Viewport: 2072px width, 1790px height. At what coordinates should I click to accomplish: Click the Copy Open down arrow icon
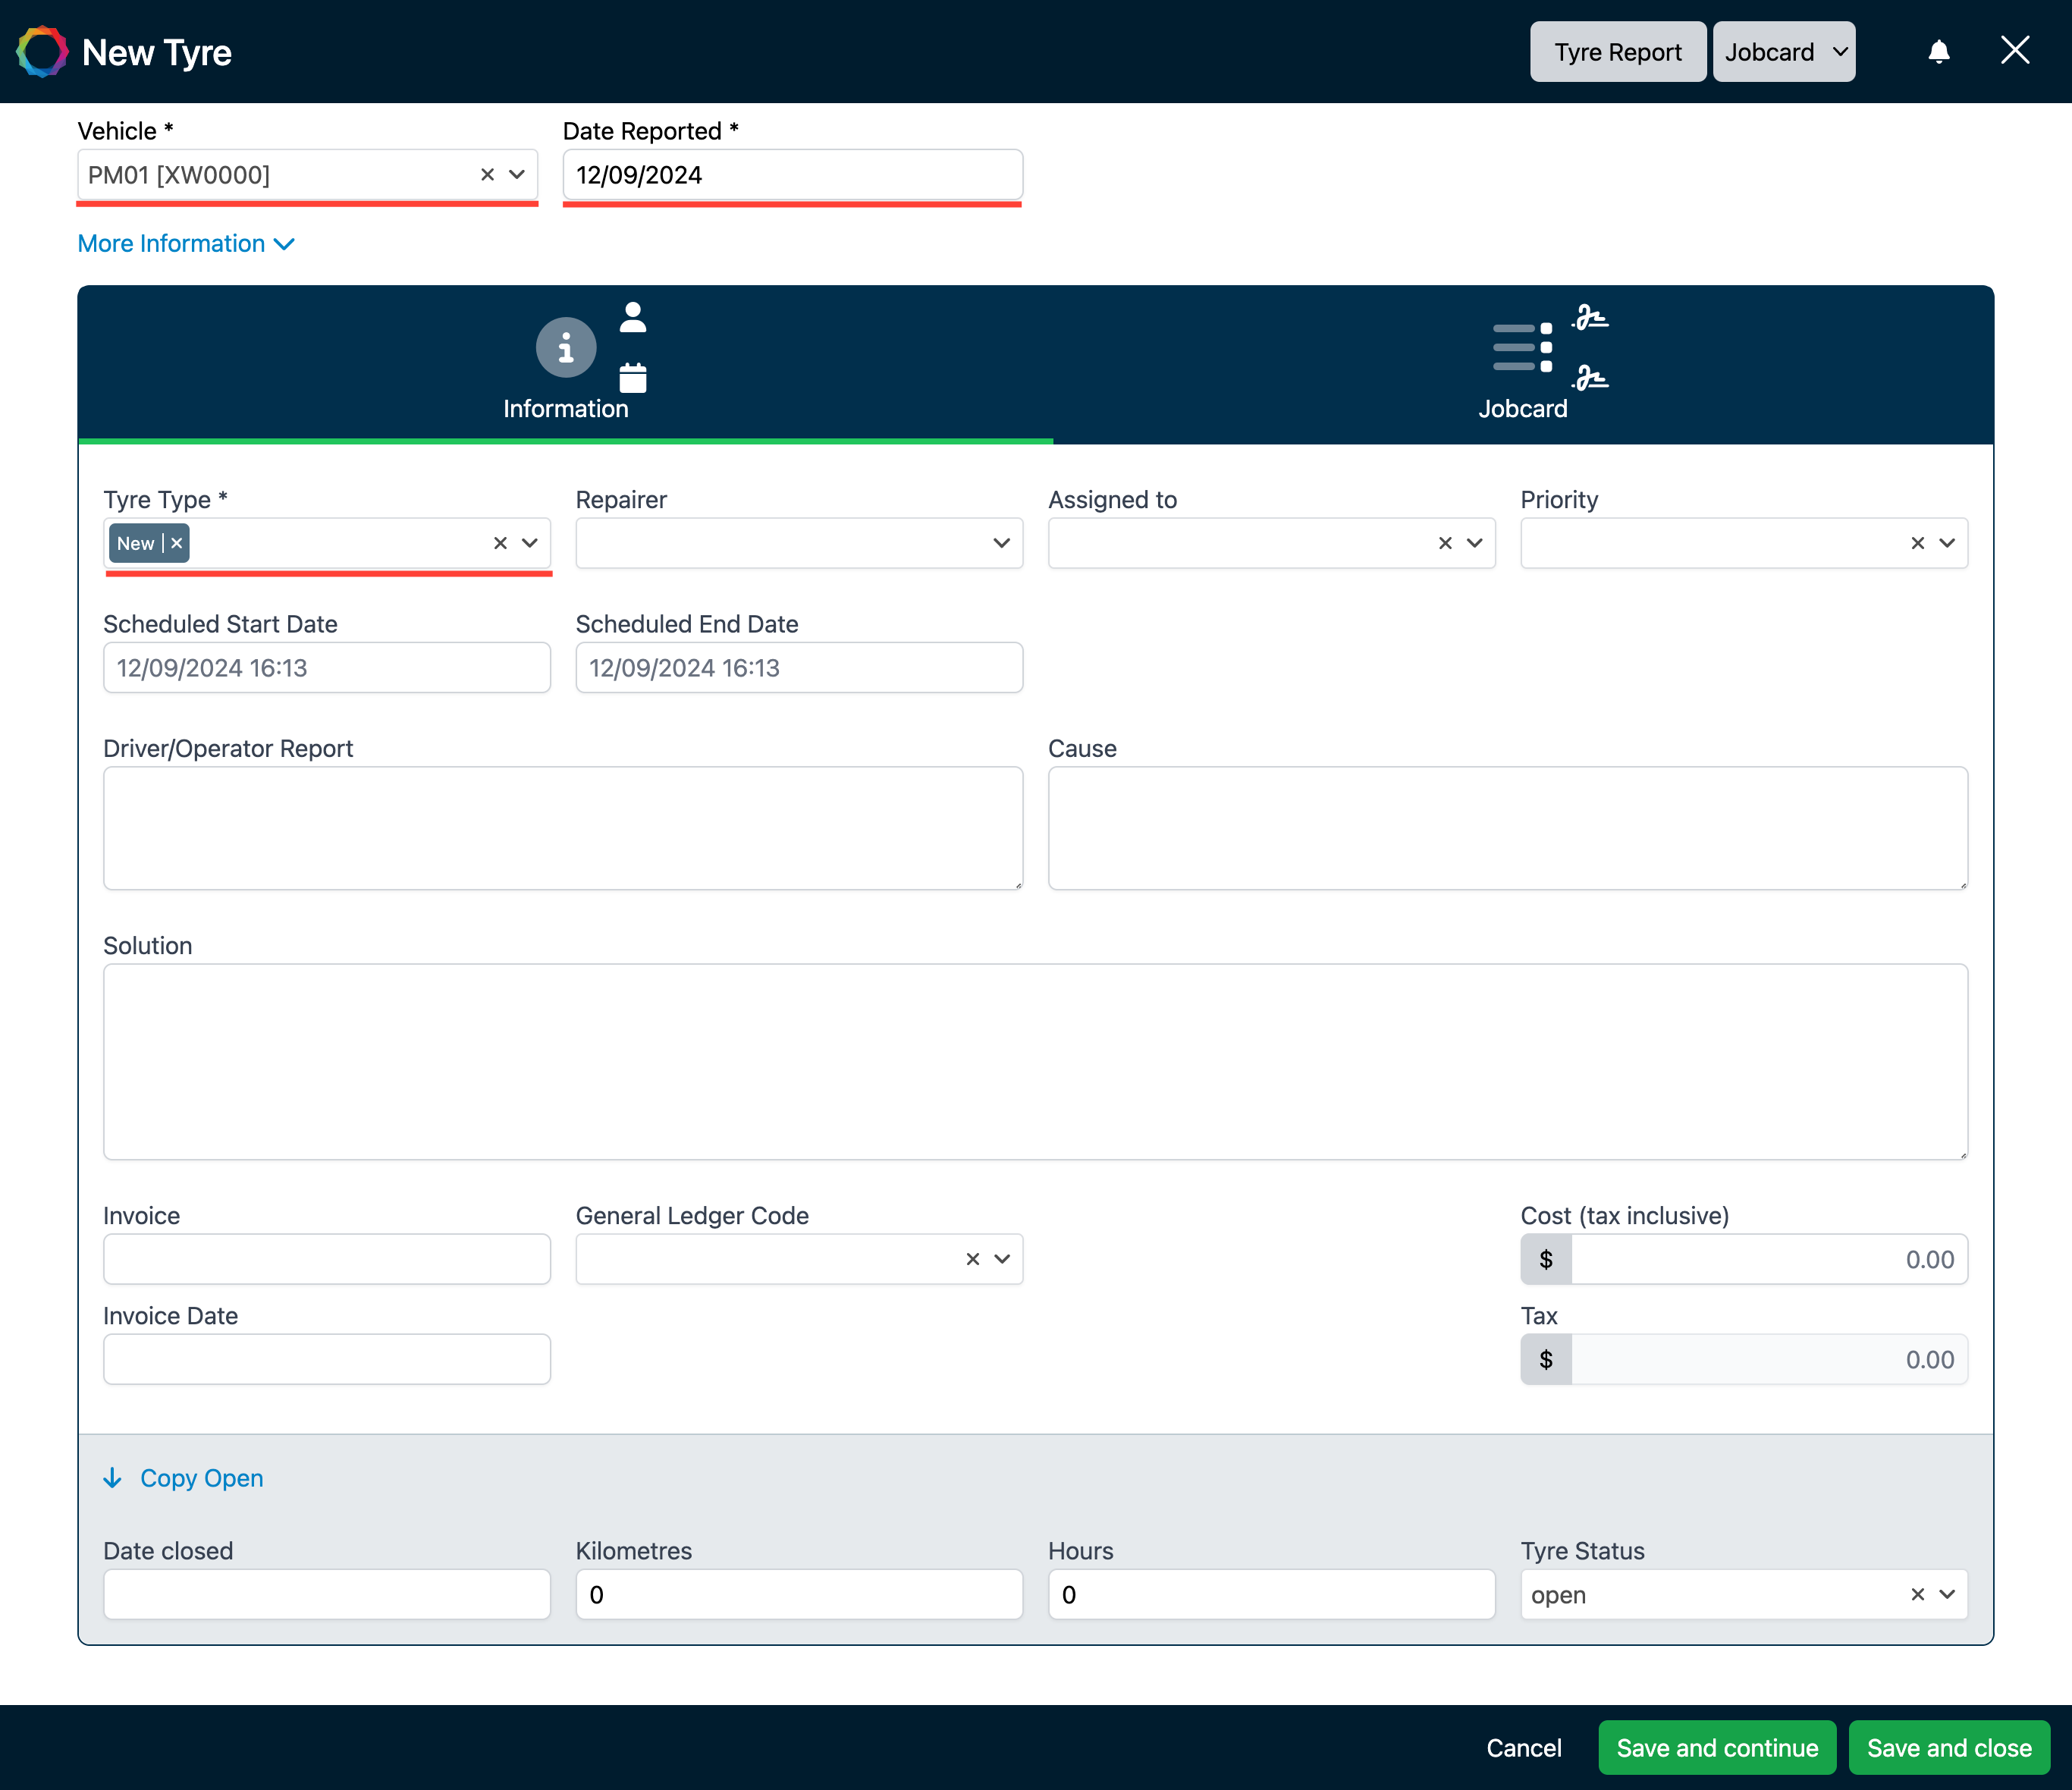[x=113, y=1478]
